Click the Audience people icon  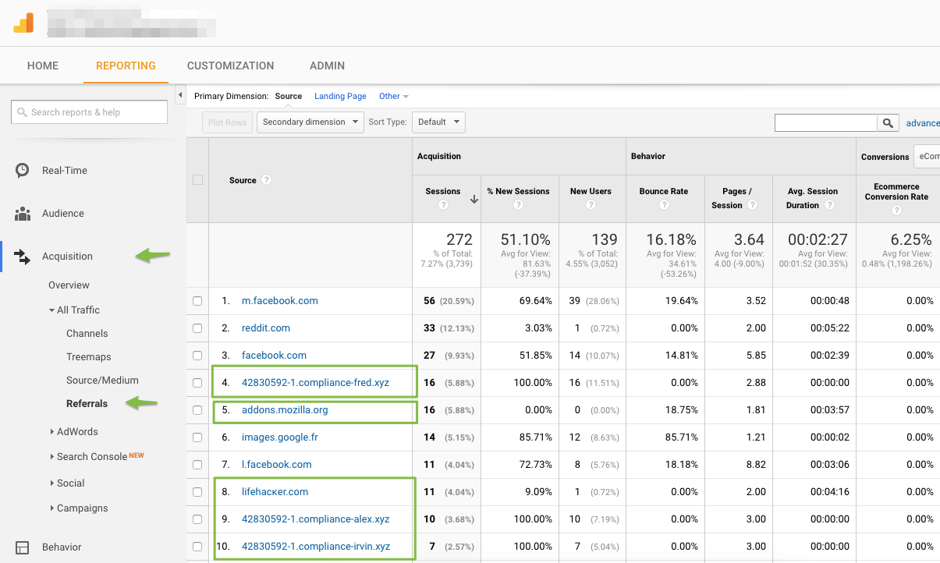click(x=23, y=214)
